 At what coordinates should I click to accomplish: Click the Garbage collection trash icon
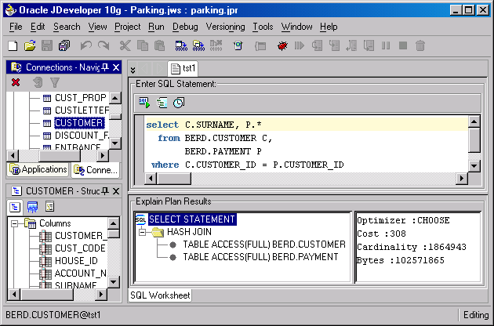pyautogui.click(x=420, y=46)
